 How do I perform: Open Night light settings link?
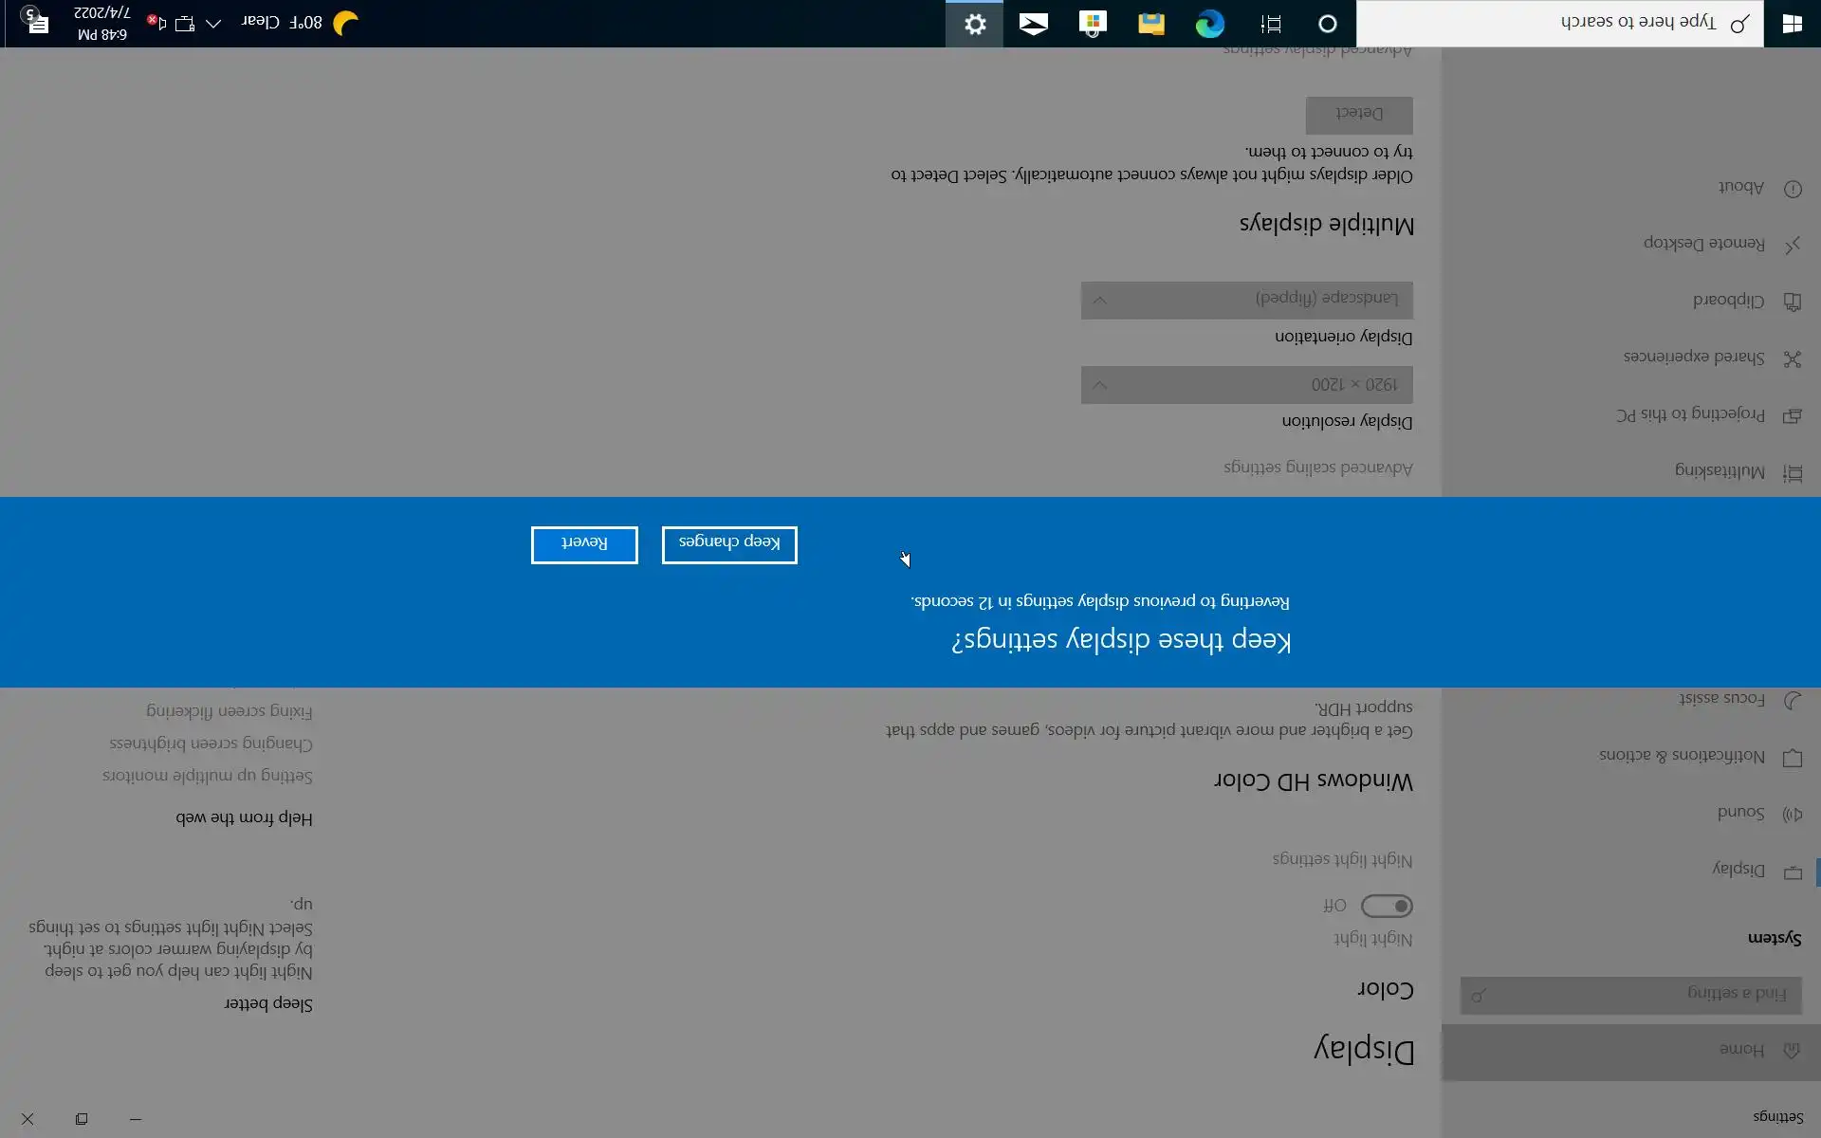1342,859
